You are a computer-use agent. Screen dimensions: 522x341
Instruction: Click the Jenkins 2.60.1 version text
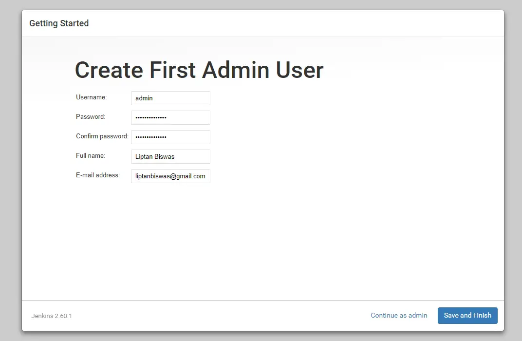pos(52,316)
